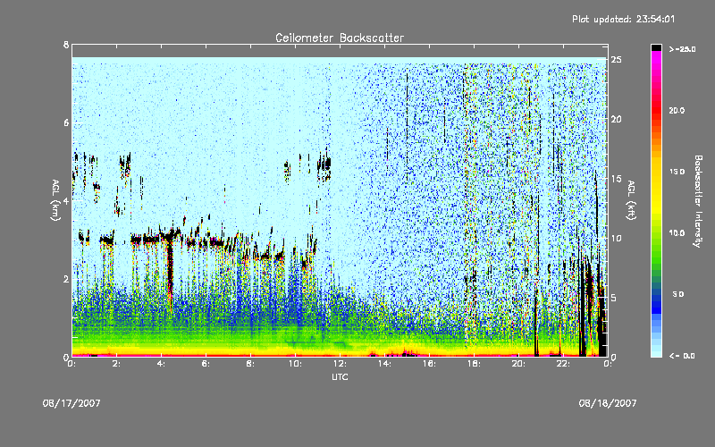Click the "6:" hour tick on UTC axis
Image resolution: width=715 pixels, height=447 pixels.
coord(206,364)
